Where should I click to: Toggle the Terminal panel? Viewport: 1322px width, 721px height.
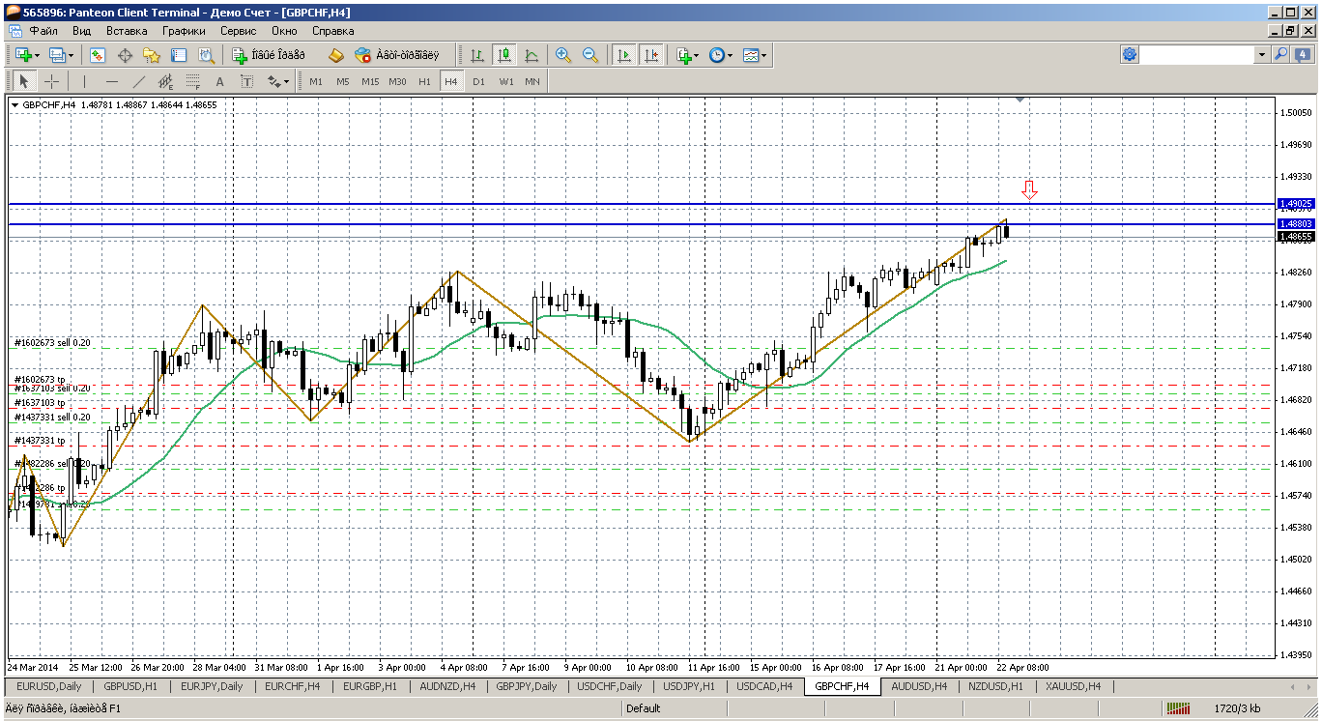pyautogui.click(x=179, y=55)
